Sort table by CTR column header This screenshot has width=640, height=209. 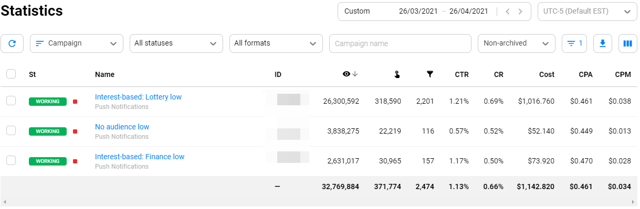(x=462, y=74)
